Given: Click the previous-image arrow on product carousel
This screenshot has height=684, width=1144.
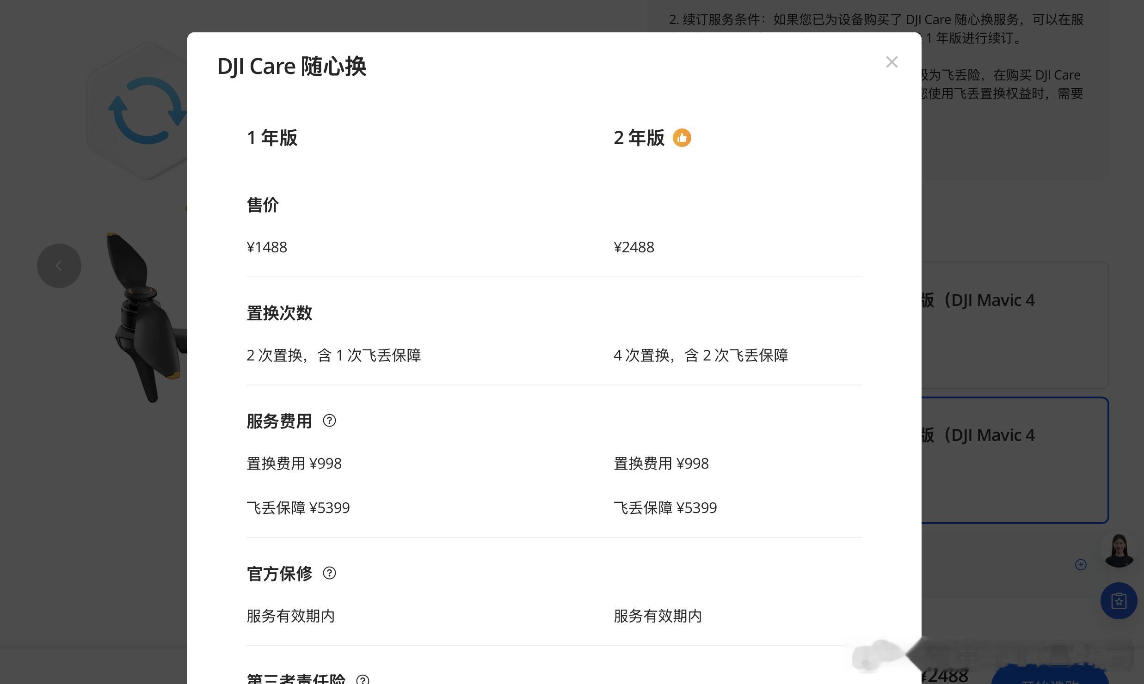Looking at the screenshot, I should (59, 266).
